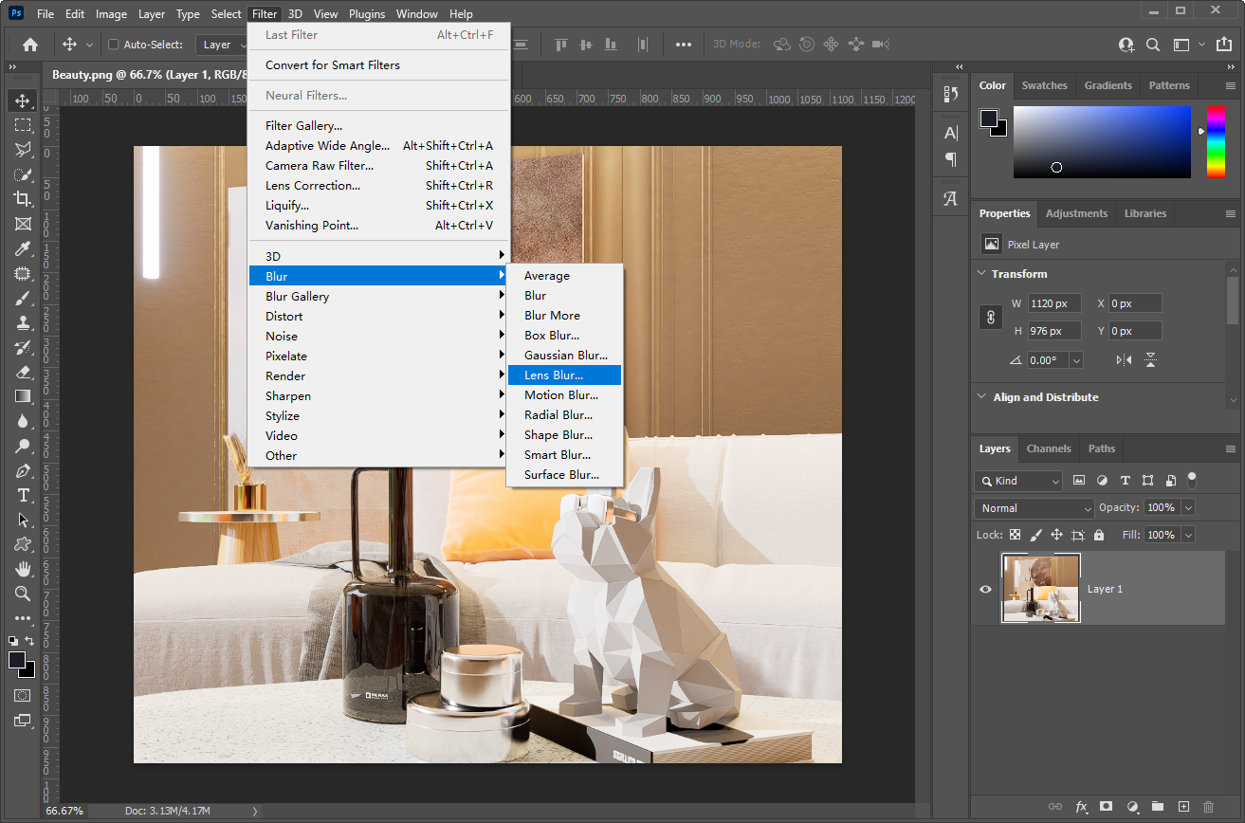Click the Create a new layer icon

click(x=1182, y=807)
